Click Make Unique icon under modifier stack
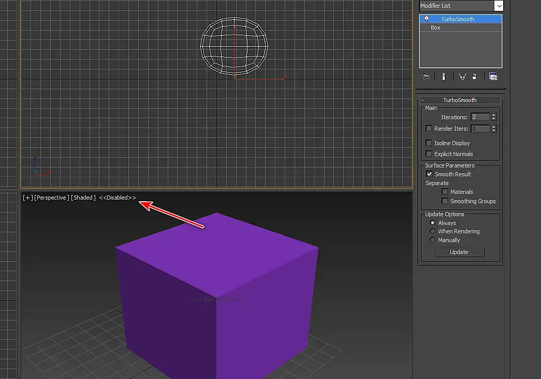The height and width of the screenshot is (379, 541). click(462, 76)
